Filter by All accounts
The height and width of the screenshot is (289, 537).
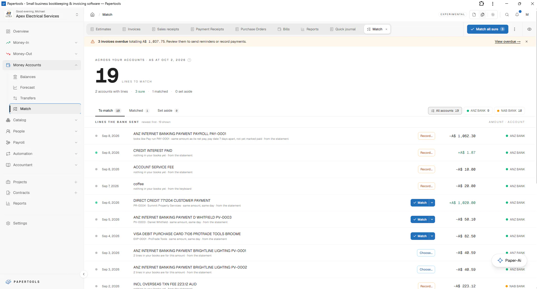point(445,111)
